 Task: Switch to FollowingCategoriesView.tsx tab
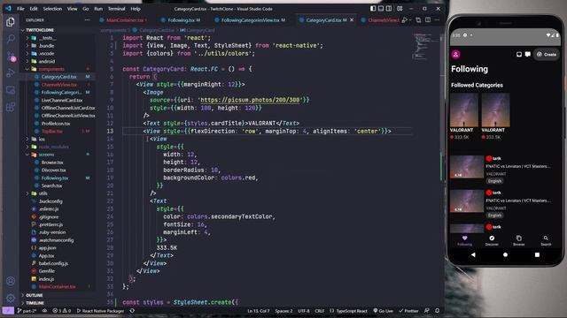250,20
